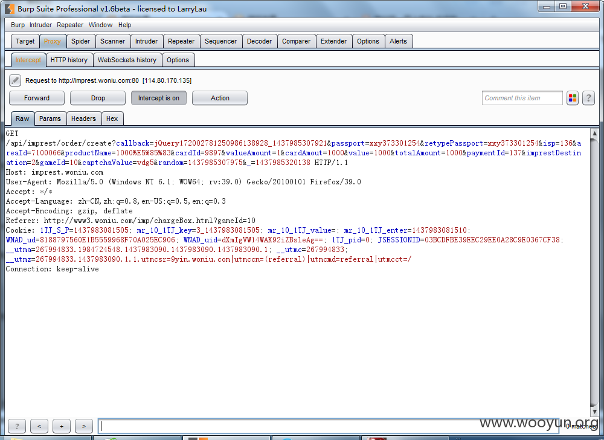Switch to the Target tab

25,41
